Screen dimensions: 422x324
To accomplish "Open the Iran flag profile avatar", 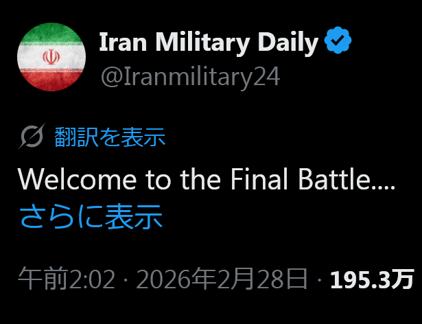I will coord(51,57).
